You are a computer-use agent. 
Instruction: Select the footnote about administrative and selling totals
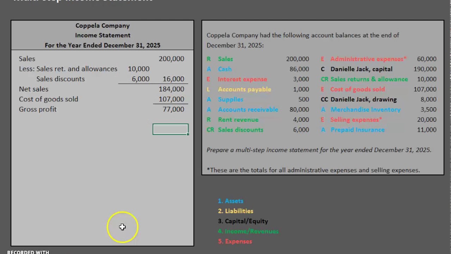[313, 170]
